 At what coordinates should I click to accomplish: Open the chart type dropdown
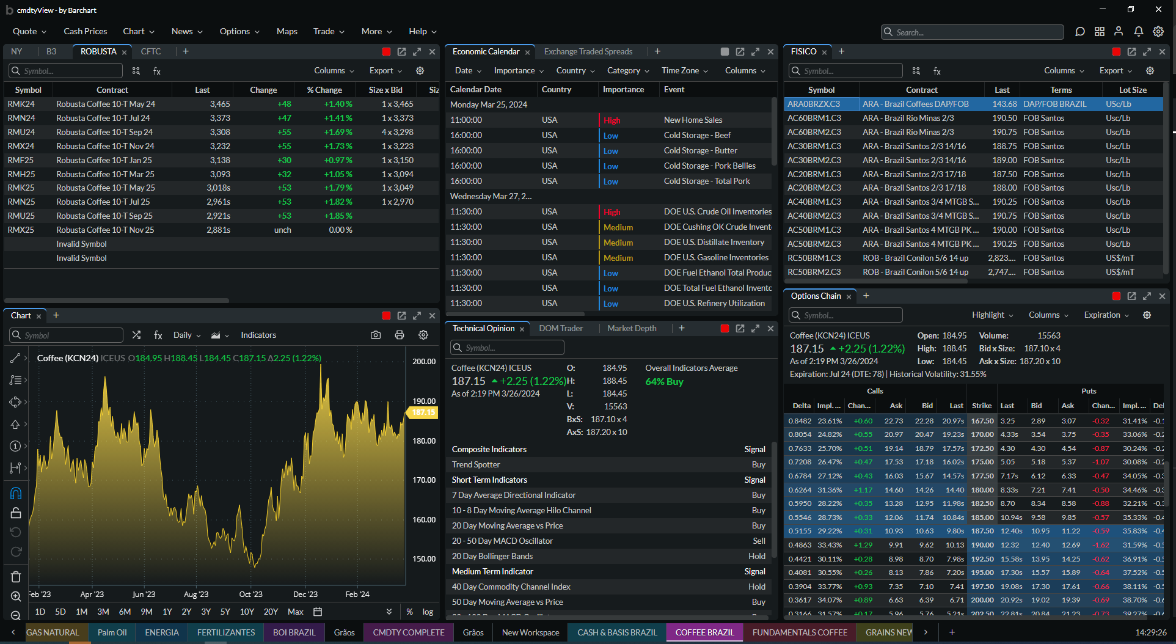tap(220, 335)
